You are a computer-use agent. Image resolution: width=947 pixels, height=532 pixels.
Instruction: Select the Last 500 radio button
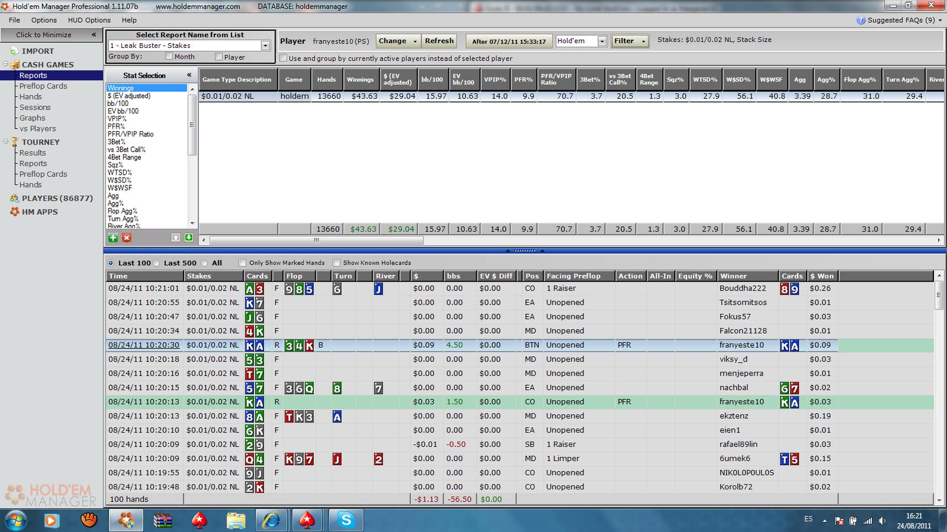156,263
